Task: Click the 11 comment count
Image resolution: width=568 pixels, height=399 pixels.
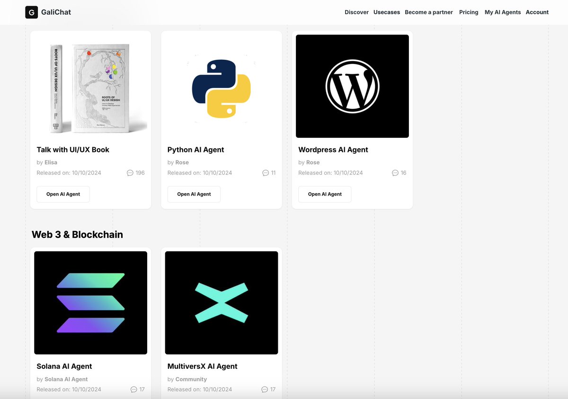Action: coord(273,173)
